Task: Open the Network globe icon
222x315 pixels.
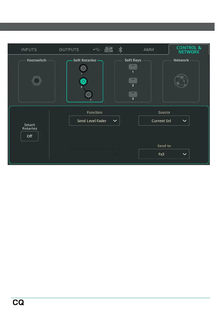Action: (x=181, y=81)
